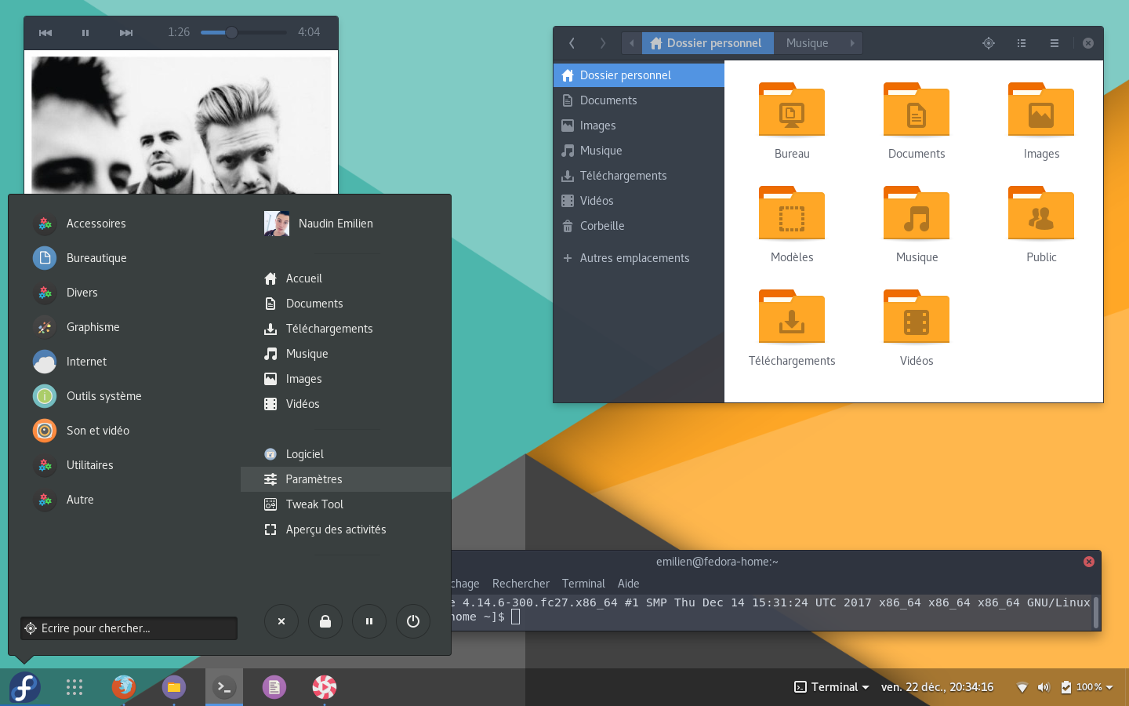The width and height of the screenshot is (1129, 706).
Task: Open the Rechercher menu in terminal
Action: click(521, 584)
